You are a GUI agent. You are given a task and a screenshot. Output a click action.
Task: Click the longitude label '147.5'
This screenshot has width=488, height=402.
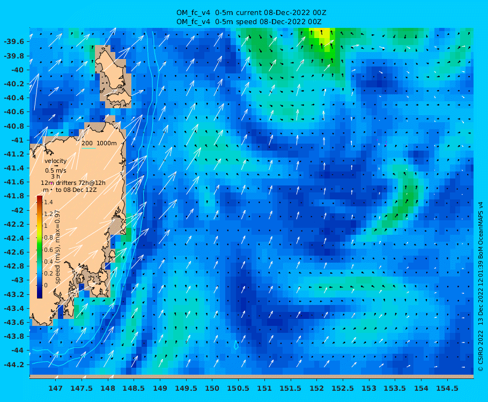[82, 388]
